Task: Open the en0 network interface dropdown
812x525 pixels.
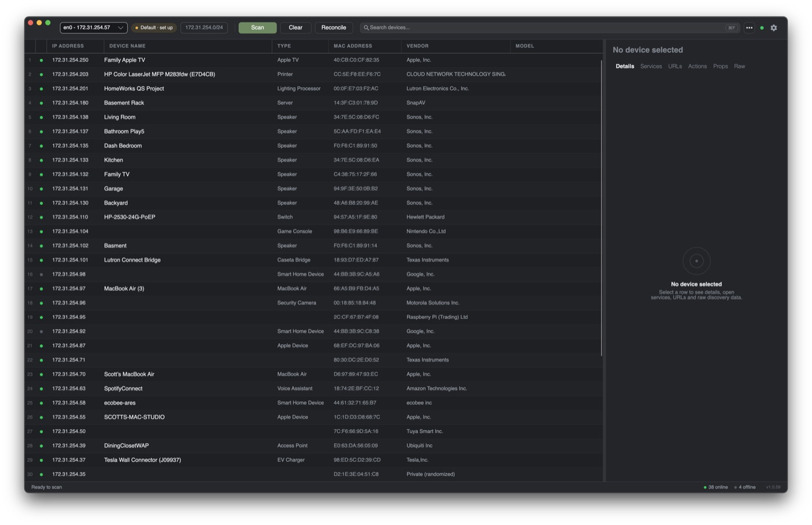Action: 93,28
